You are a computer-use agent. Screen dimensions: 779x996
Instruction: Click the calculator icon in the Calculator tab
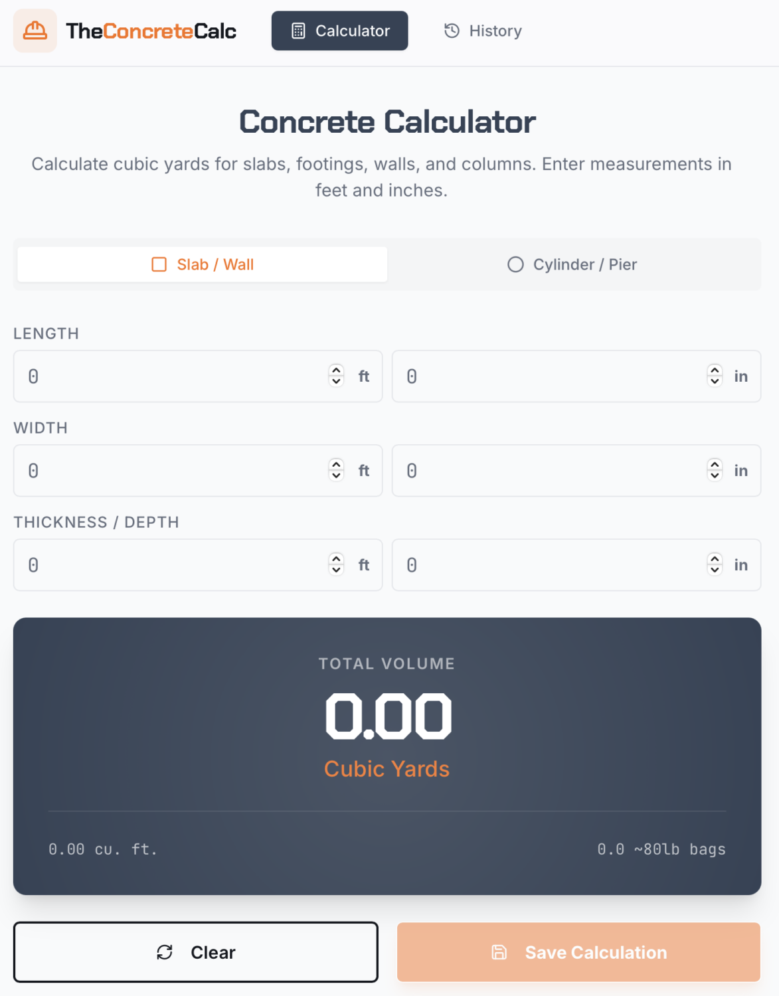pos(299,31)
